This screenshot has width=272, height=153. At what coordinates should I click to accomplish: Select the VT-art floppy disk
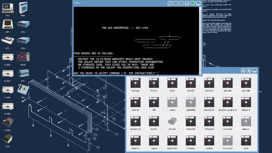pyautogui.click(x=154, y=83)
